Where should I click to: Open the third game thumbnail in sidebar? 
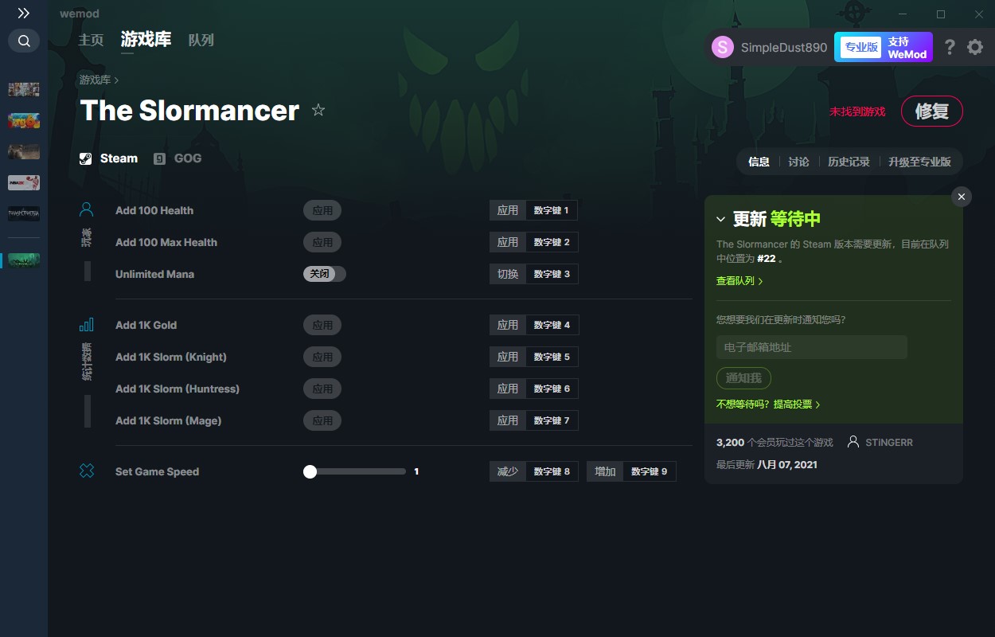coord(24,151)
